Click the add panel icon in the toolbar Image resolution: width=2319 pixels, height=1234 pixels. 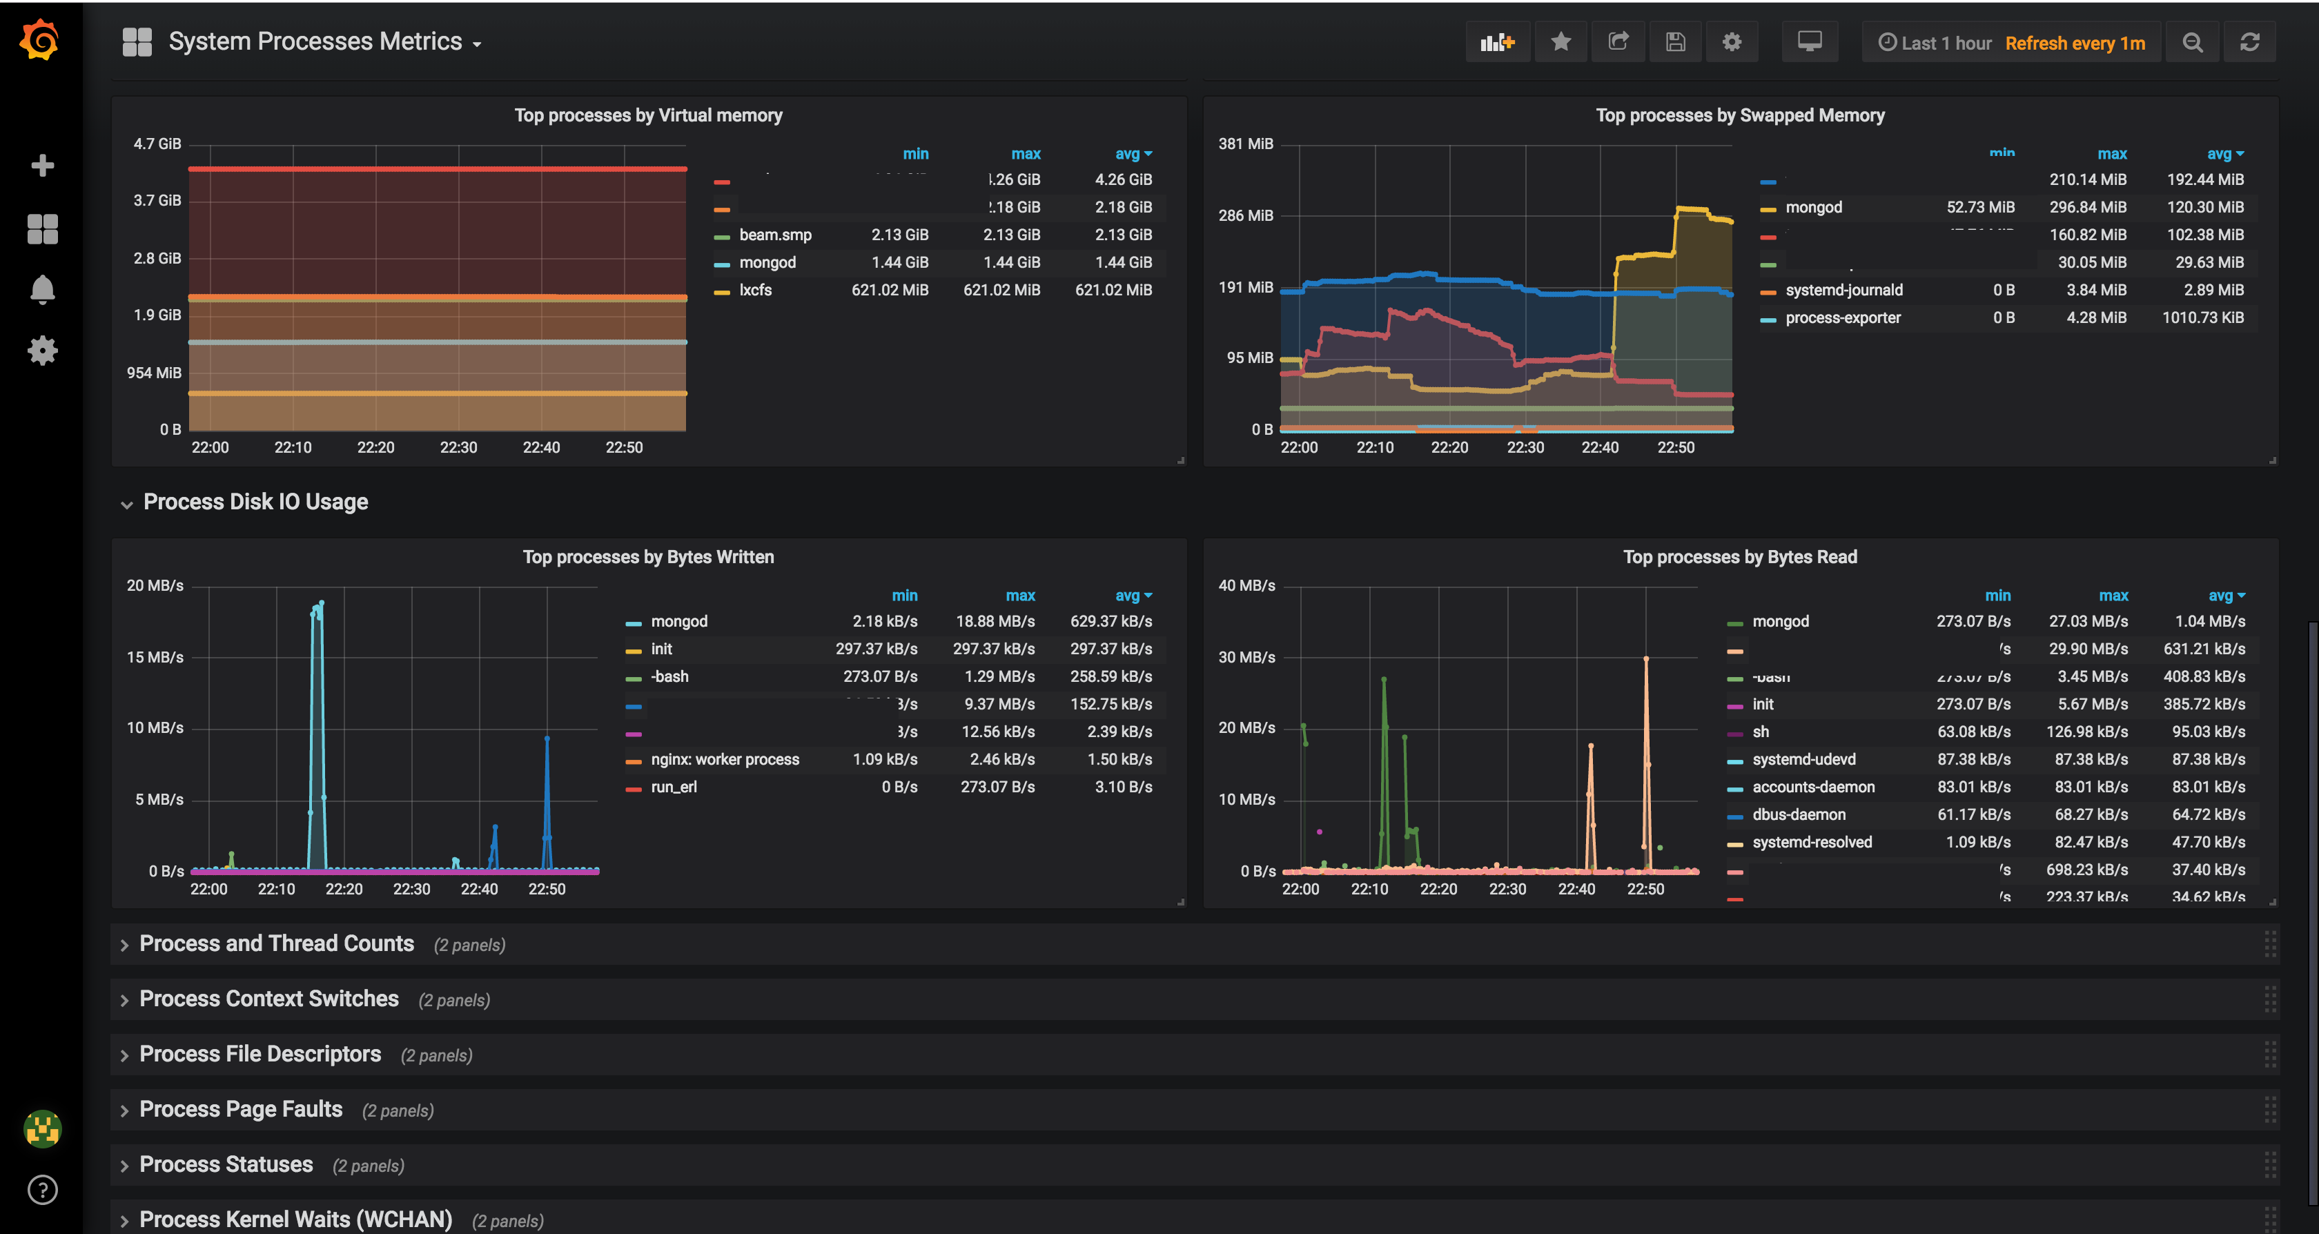[x=1497, y=41]
